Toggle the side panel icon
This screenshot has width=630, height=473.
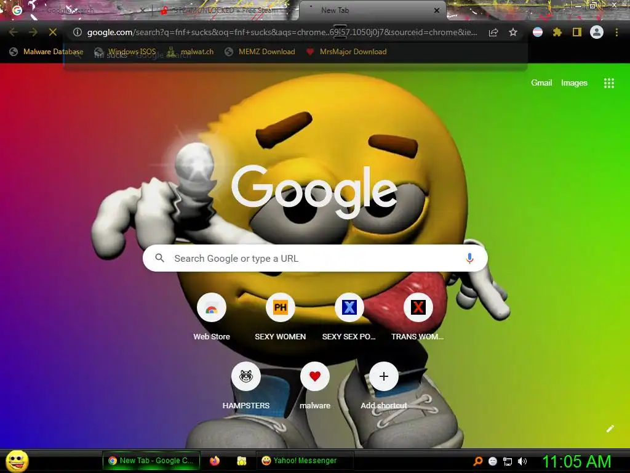pyautogui.click(x=577, y=32)
